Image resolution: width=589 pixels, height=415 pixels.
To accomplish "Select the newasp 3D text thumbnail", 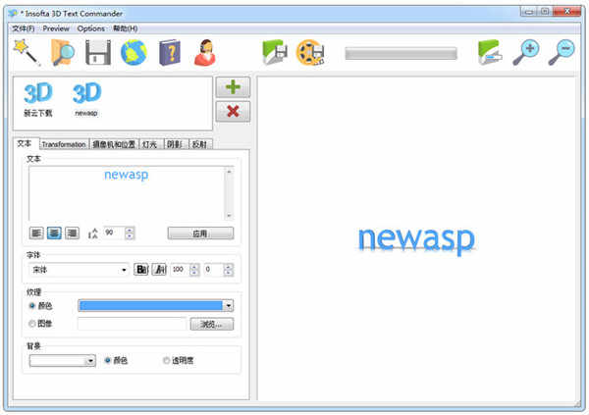I will 86,99.
